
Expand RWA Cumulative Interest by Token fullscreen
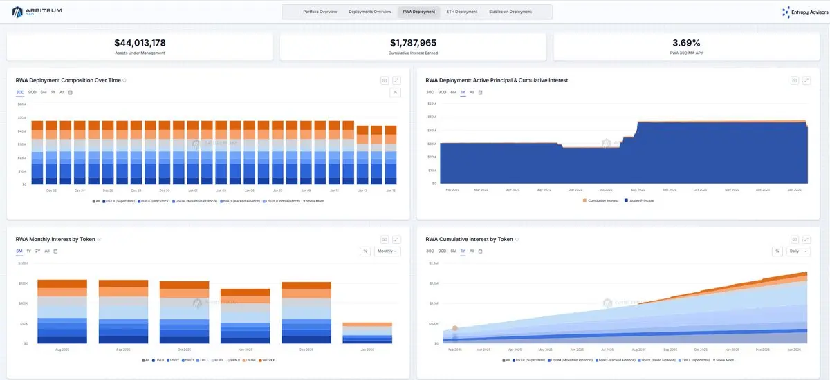click(807, 239)
